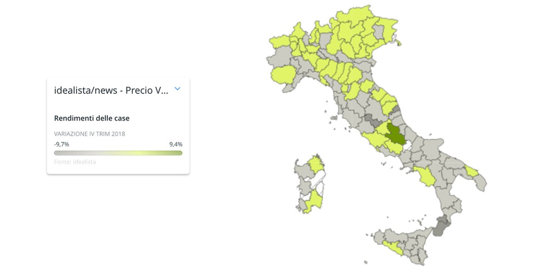Click the color gradient legend bar
This screenshot has height=279, width=533.
pyautogui.click(x=118, y=153)
